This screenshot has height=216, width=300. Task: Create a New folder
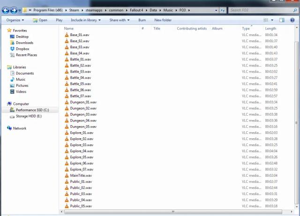(x=163, y=20)
